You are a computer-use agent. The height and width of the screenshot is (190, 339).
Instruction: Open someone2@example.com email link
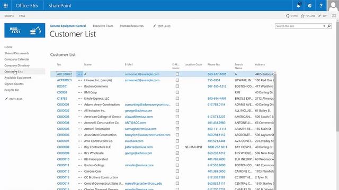point(142,80)
